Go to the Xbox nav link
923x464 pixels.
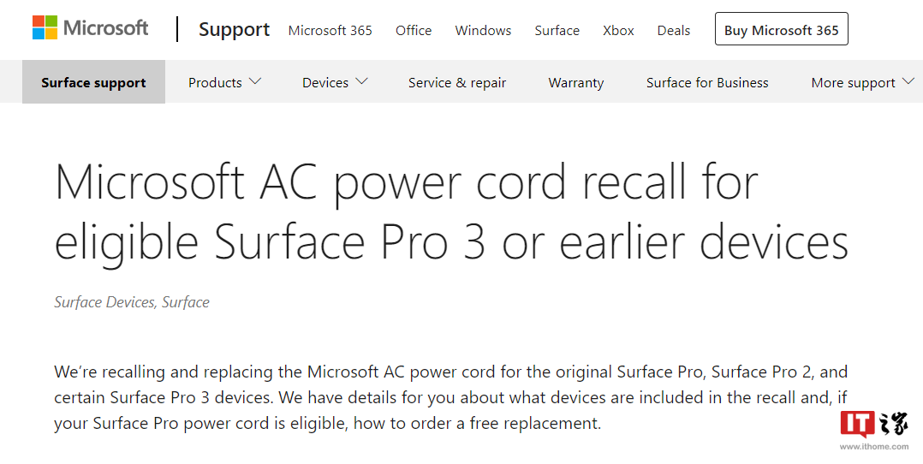point(618,31)
